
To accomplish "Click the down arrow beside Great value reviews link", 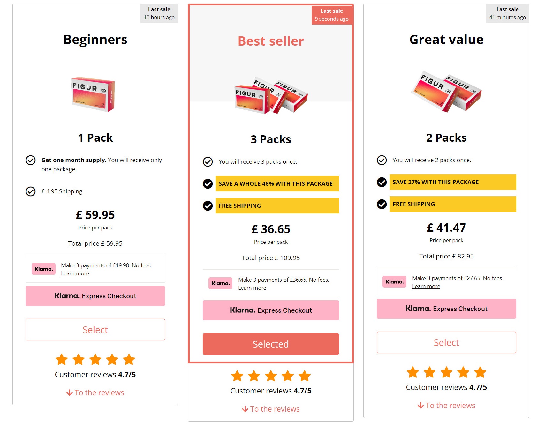I will [421, 406].
